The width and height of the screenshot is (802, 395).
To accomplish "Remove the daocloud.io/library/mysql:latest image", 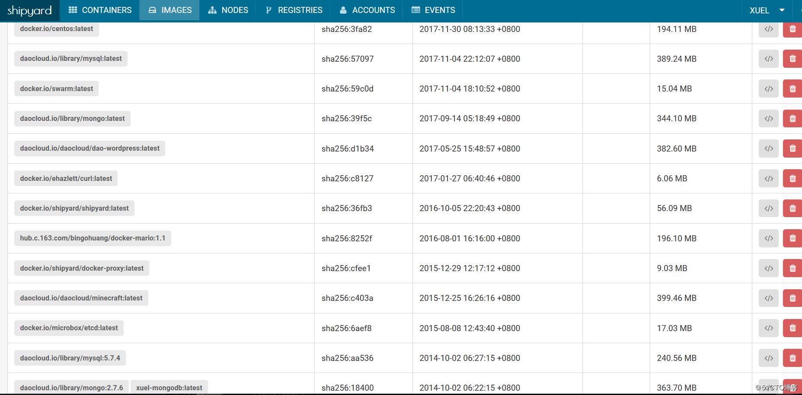I will click(x=792, y=59).
